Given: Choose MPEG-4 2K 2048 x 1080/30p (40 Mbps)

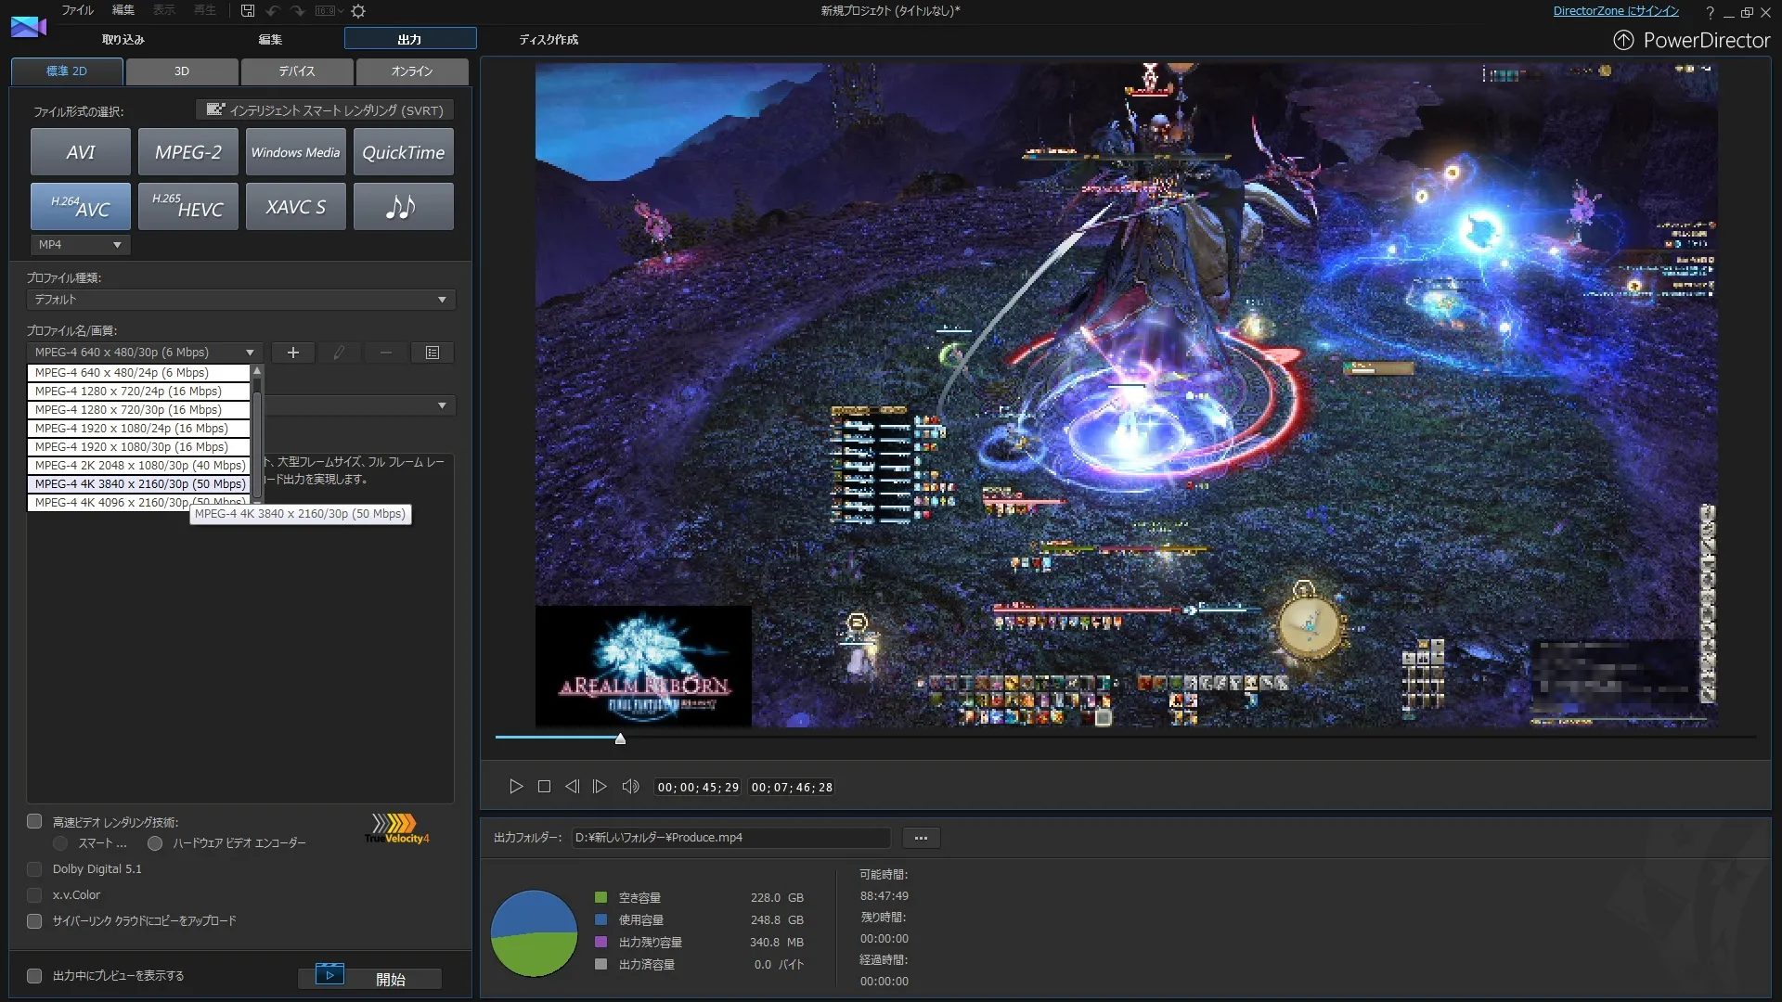Looking at the screenshot, I should tap(138, 466).
